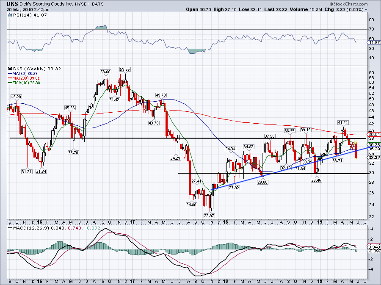The height and width of the screenshot is (285, 381).
Task: Click the Chg -3.33 (-9.09%) value
Action: 344,9
